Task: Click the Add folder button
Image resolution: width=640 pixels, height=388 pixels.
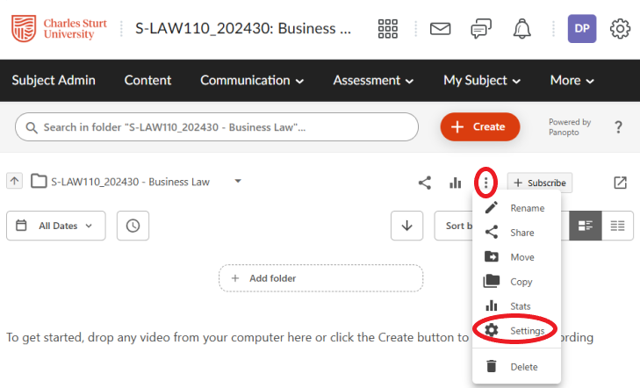Action: [320, 278]
